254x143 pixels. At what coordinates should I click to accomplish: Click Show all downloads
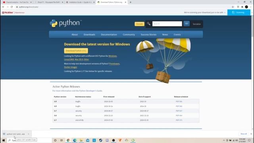[243, 134]
